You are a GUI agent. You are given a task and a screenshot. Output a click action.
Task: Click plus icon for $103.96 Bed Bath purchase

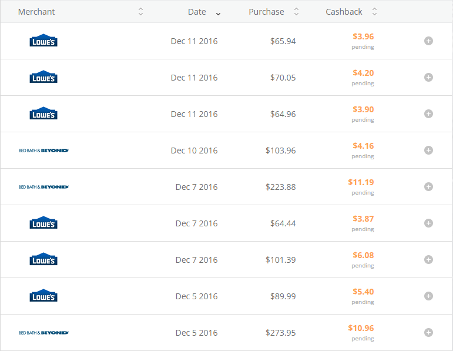click(428, 151)
